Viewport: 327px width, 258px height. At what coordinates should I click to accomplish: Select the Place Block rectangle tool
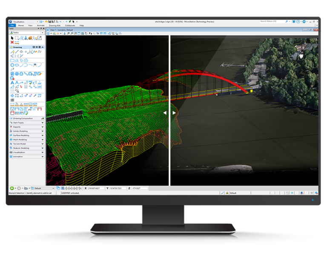click(12, 60)
